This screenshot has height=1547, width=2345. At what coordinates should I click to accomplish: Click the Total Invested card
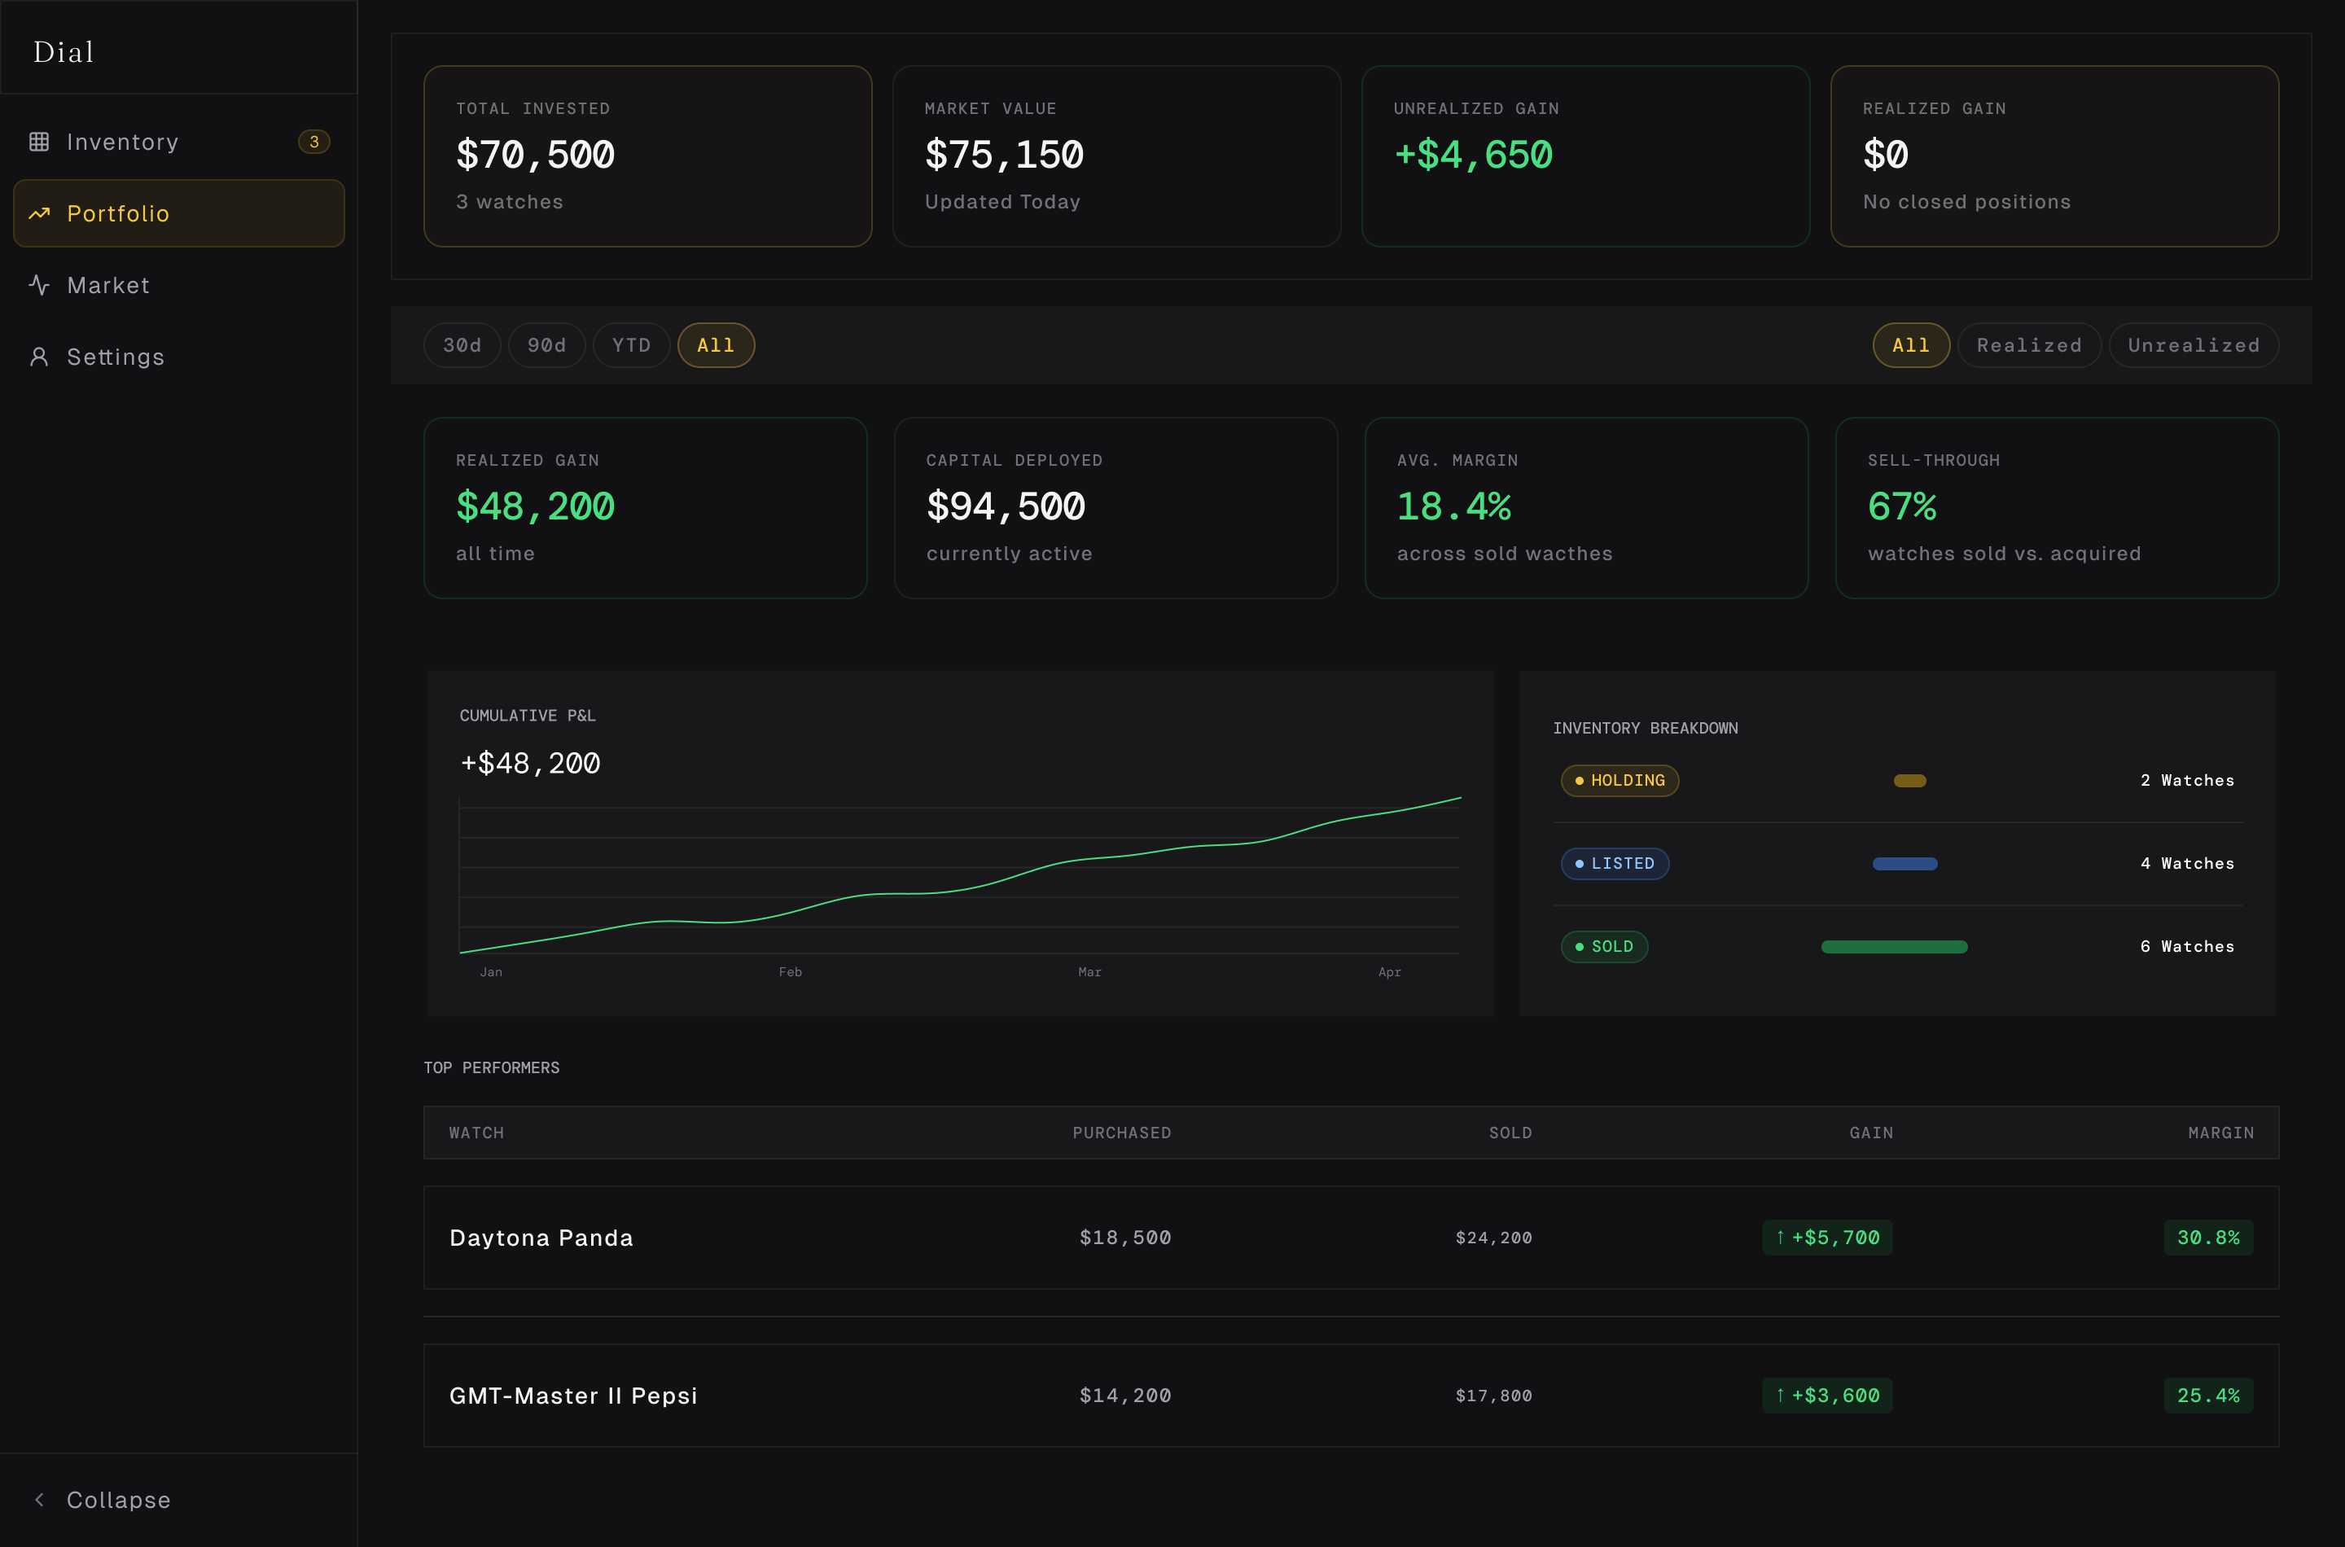[x=648, y=156]
